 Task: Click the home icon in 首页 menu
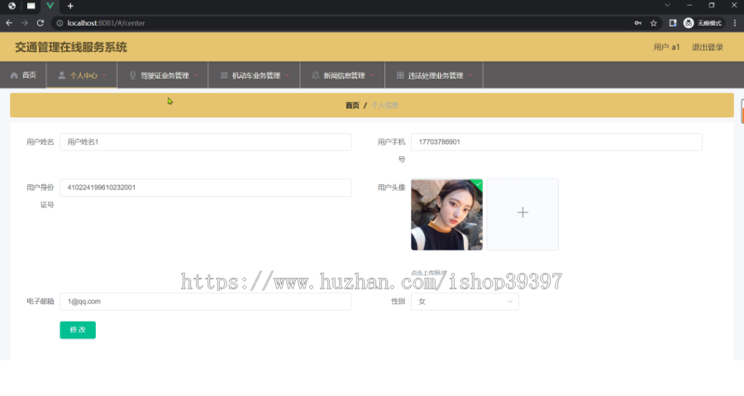[14, 75]
